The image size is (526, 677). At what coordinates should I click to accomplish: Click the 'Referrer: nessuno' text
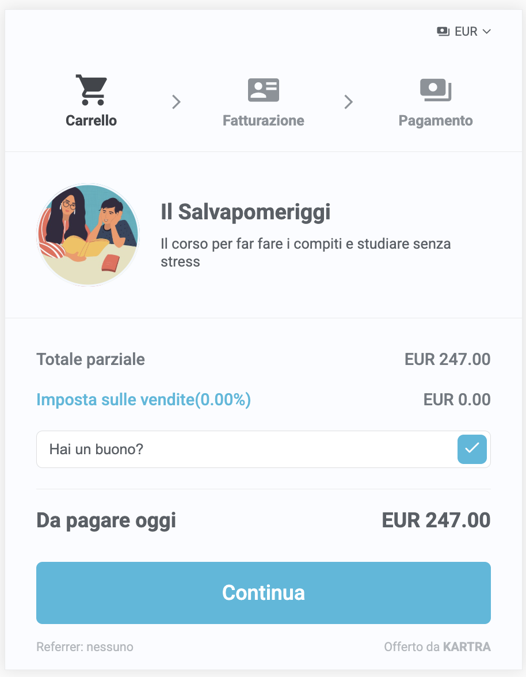point(85,647)
